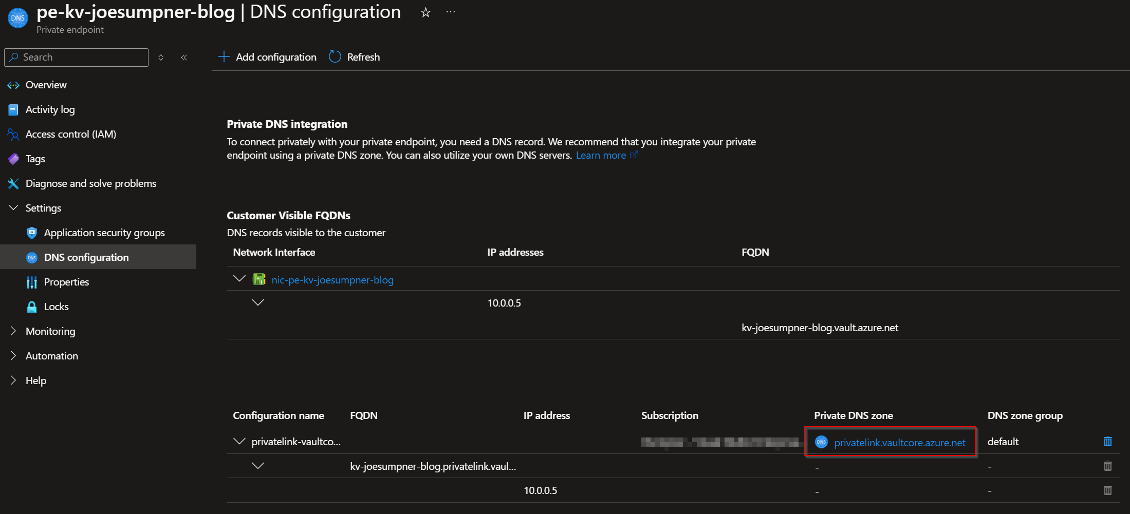Click the Overview icon in sidebar
This screenshot has width=1130, height=514.
(13, 85)
